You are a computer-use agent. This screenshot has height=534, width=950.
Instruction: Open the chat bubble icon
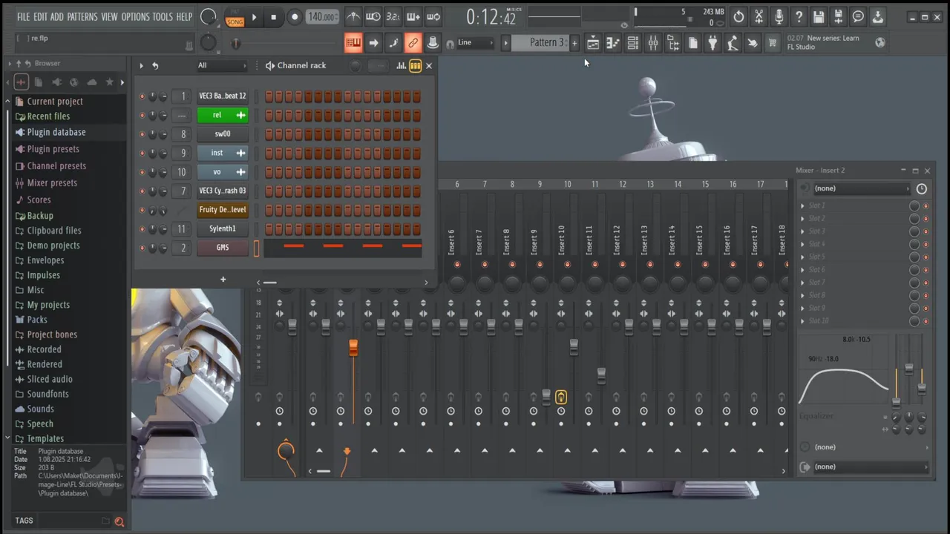pos(858,16)
